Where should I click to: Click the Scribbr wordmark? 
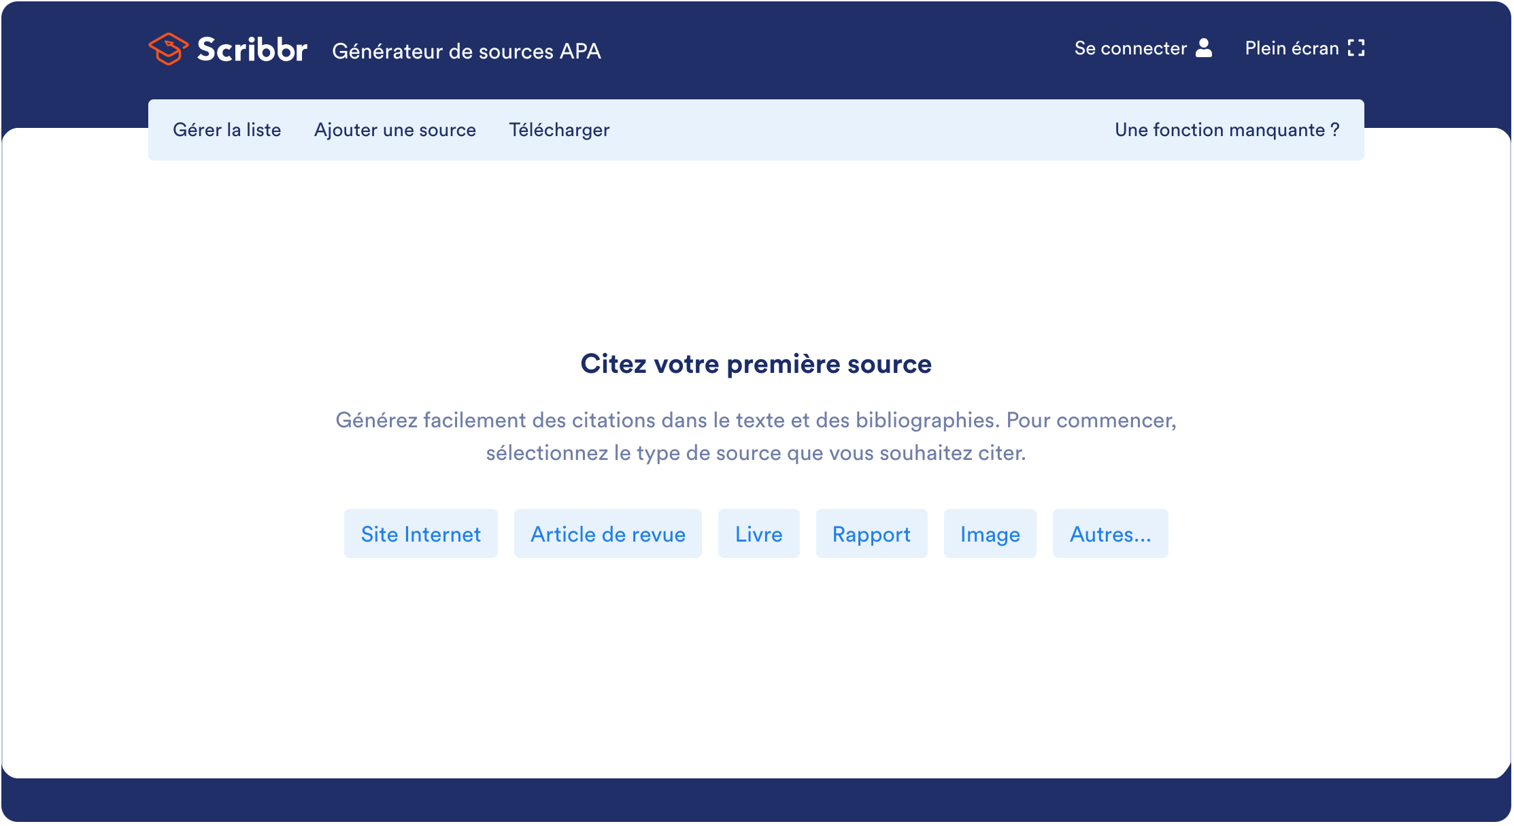(x=252, y=49)
